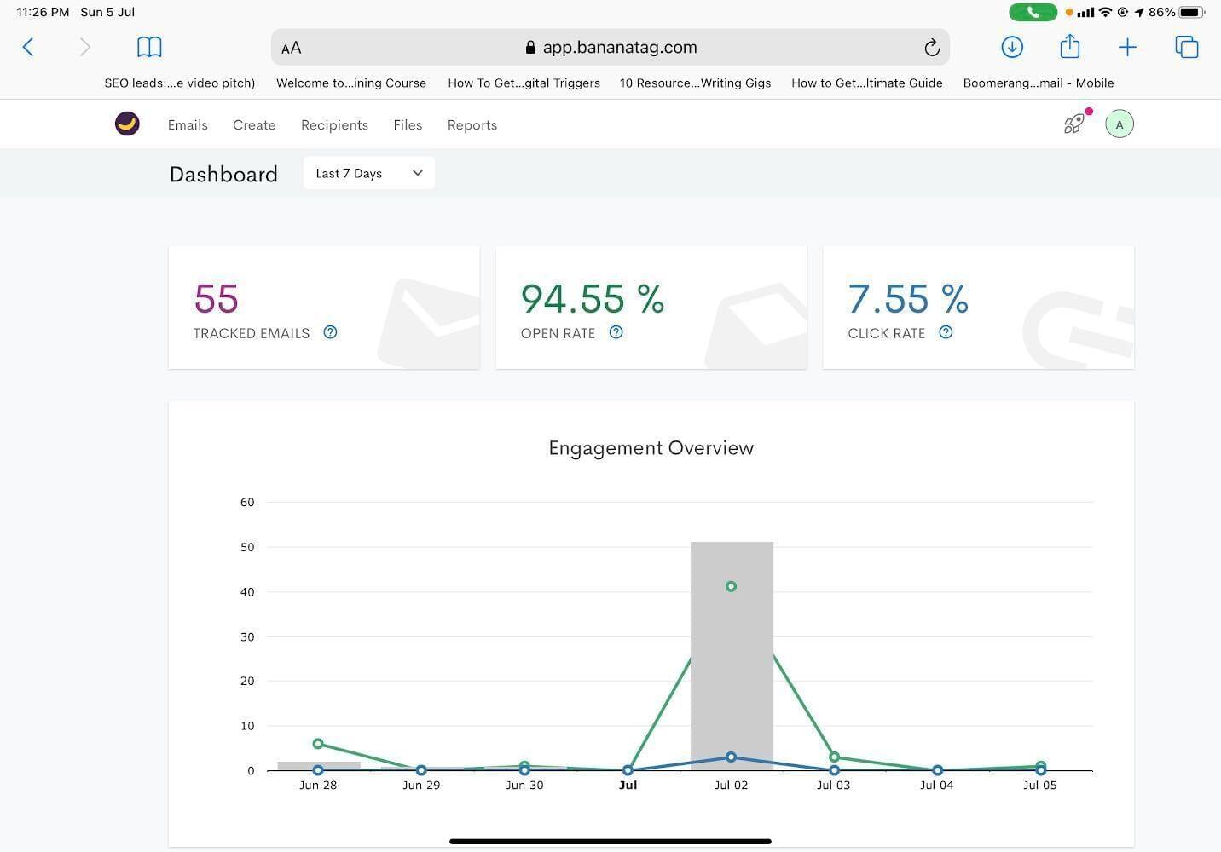This screenshot has height=852, width=1221.
Task: Go back with Safari back arrow
Action: click(28, 47)
